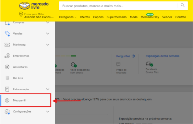Click the 'Prazo de resposta' text
This screenshot has width=193, height=124.
tap(121, 71)
